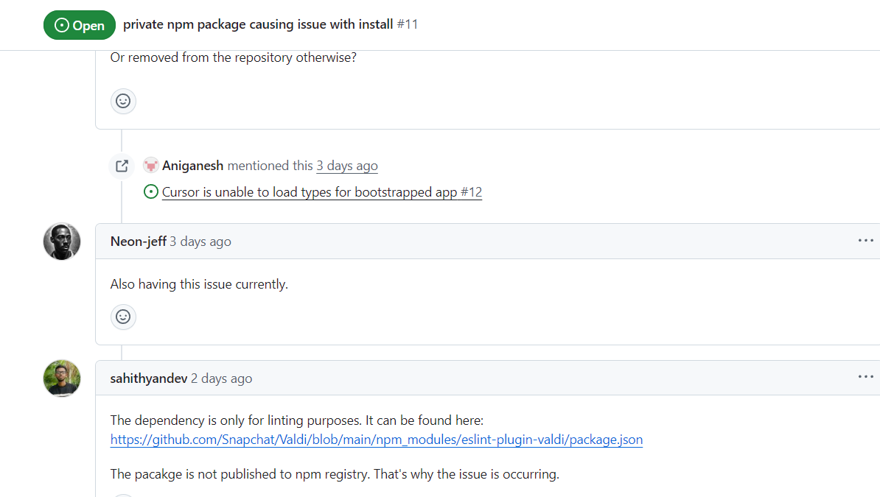Click Aniganesh's small avatar icon
Viewport: 880px width, 497px height.
click(x=151, y=166)
